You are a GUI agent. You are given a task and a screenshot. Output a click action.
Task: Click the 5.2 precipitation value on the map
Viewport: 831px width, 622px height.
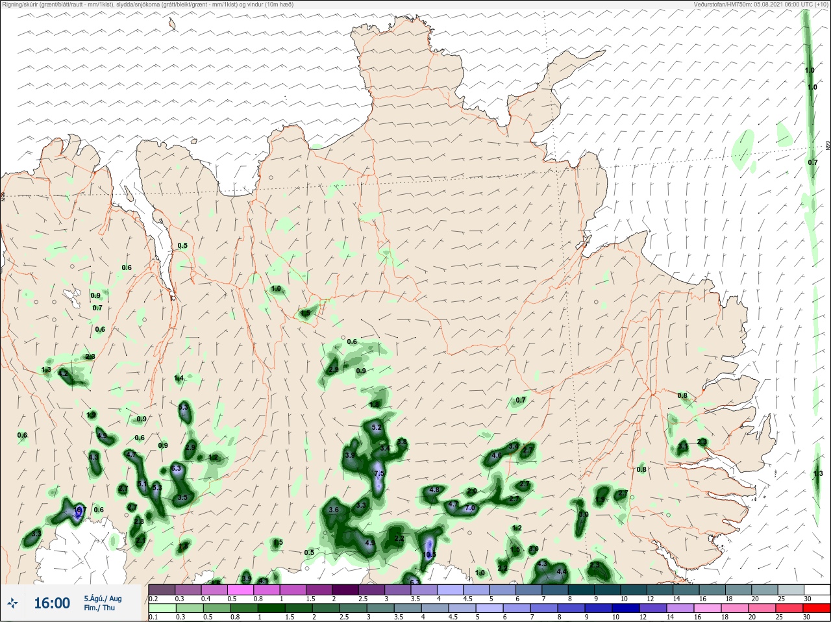[x=377, y=427]
